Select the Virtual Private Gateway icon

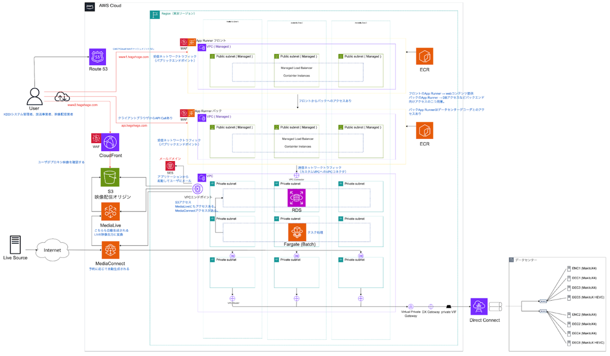[410, 307]
